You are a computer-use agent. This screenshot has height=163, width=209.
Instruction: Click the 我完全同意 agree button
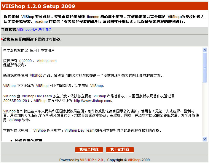tap(89, 150)
